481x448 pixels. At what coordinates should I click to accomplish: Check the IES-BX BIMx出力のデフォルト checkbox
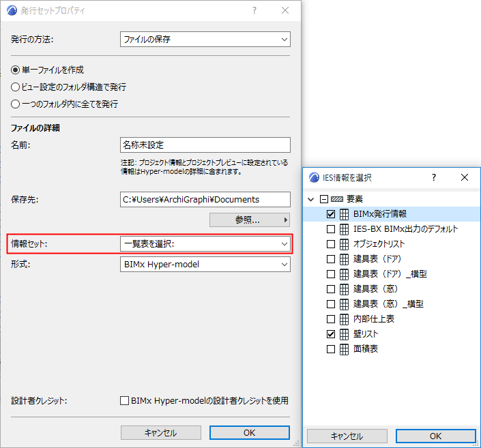point(331,229)
